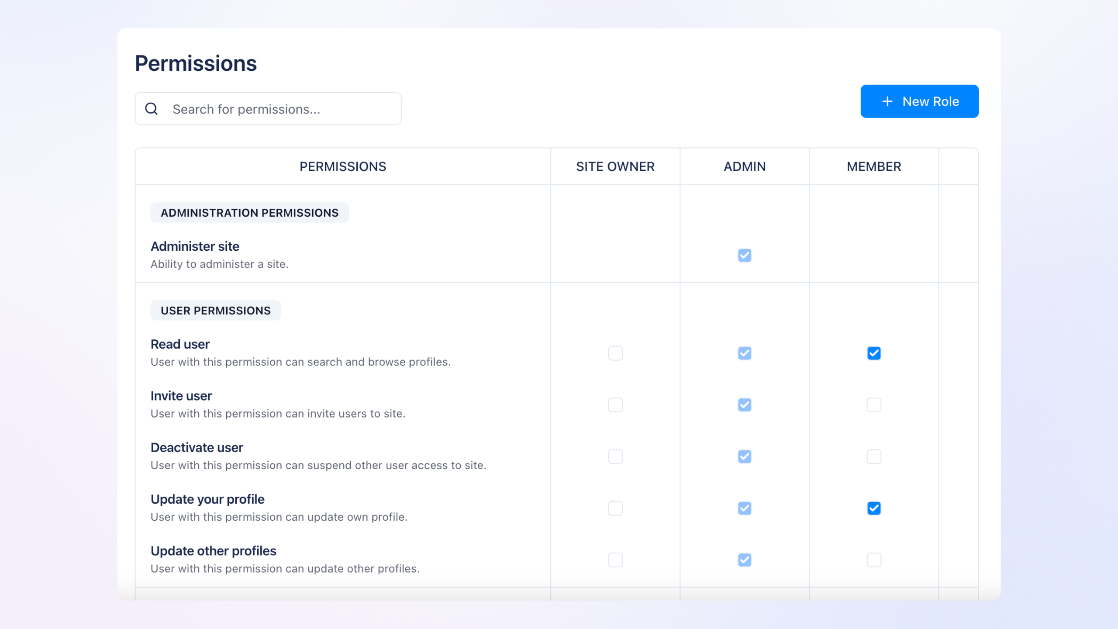1118x629 pixels.
Task: Enable Deactivate user permission for Site Owner
Action: [615, 456]
